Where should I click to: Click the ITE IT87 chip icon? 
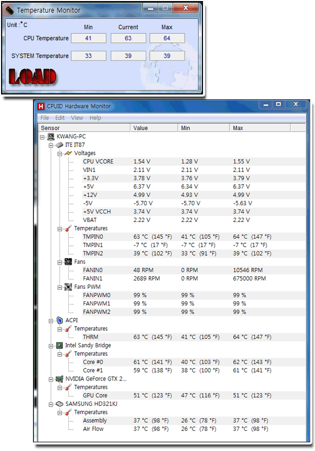[x=60, y=145]
